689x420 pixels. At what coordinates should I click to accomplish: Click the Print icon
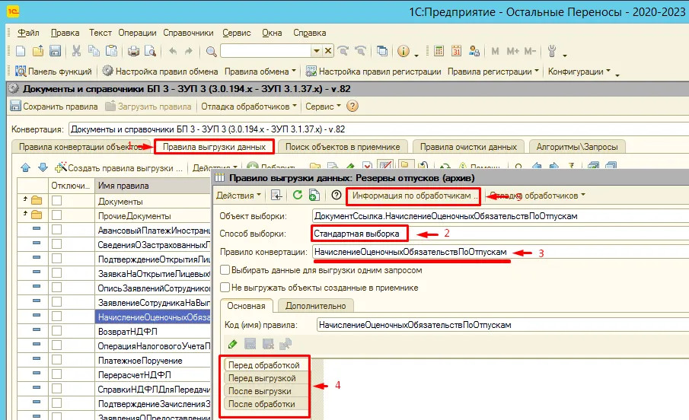(133, 52)
